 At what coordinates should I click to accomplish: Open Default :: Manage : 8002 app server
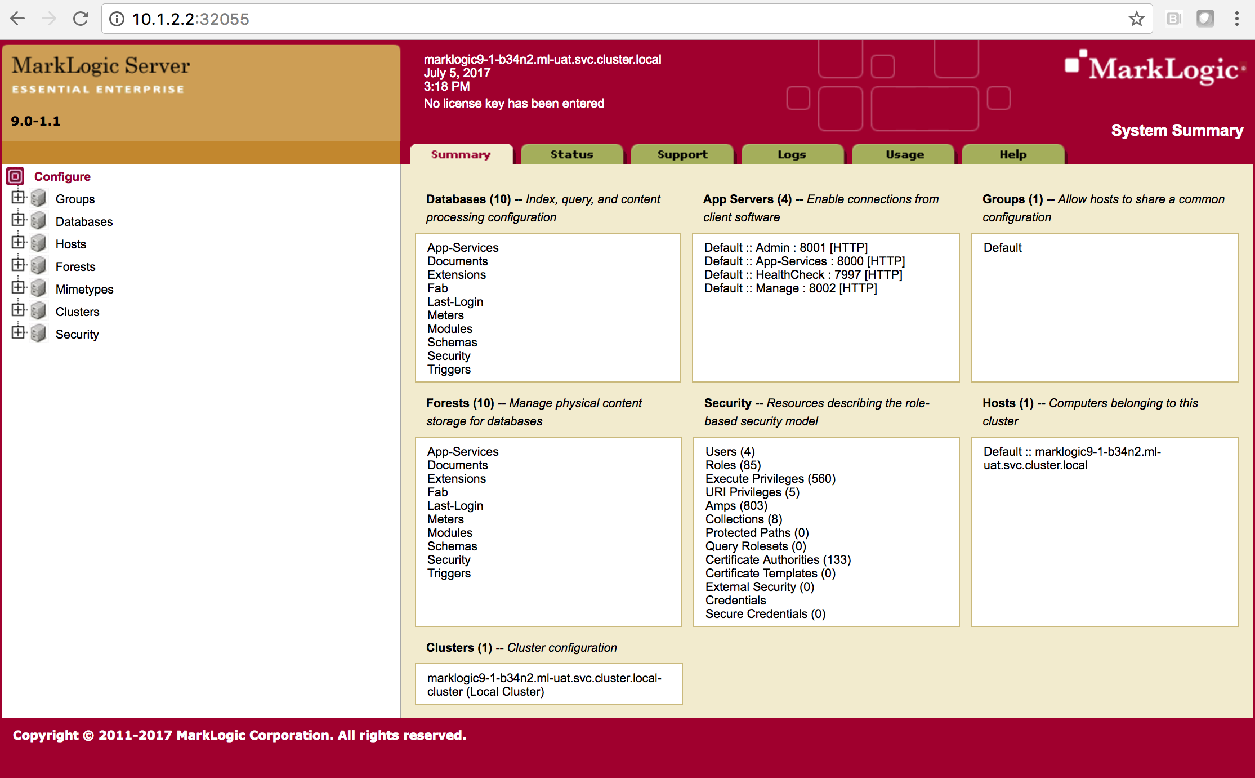click(790, 288)
